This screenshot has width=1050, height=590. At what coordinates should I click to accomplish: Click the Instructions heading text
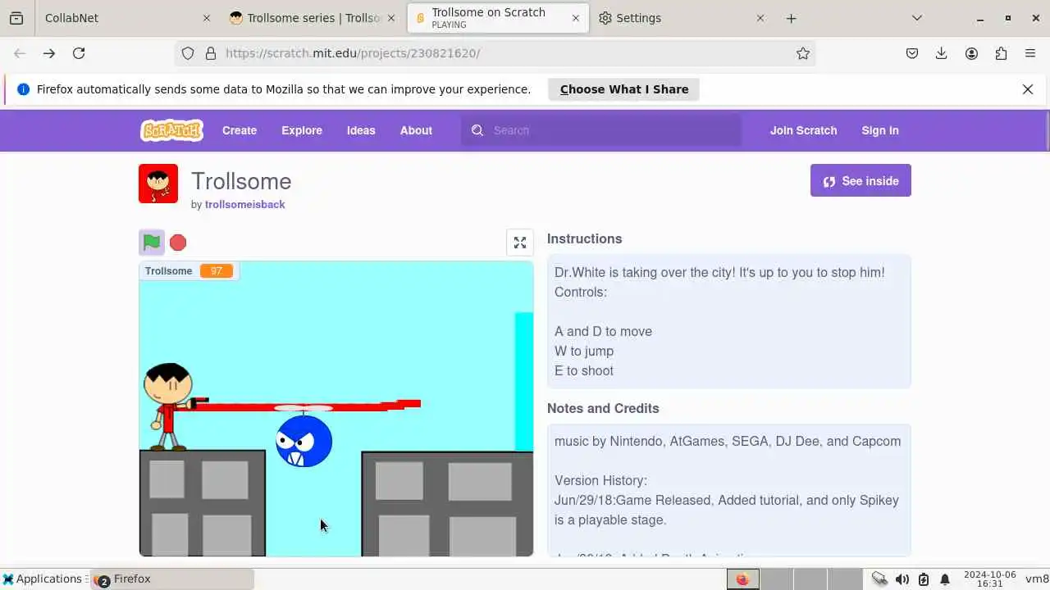click(x=584, y=238)
